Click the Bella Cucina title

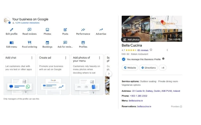pos(132,45)
